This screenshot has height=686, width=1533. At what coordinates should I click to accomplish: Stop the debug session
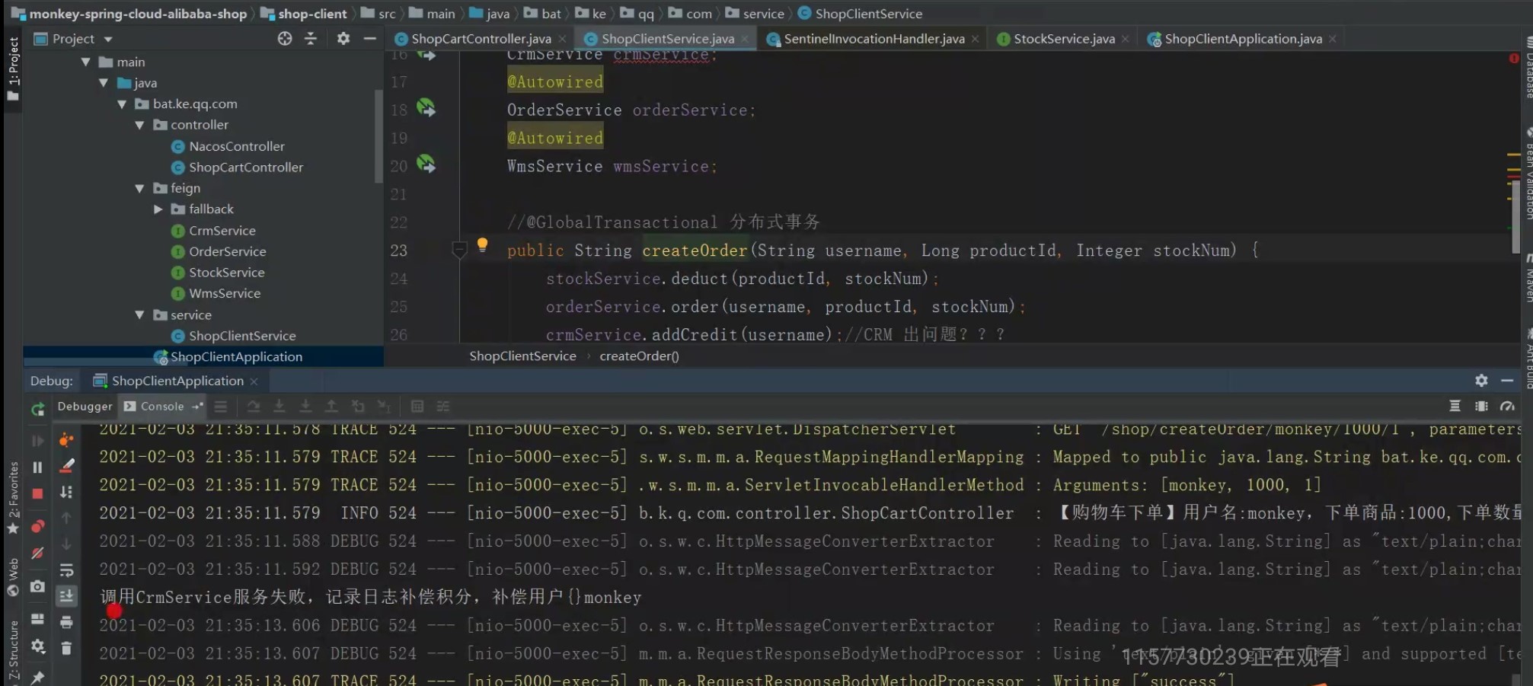(x=37, y=493)
